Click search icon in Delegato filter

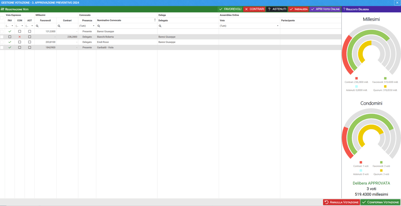(160, 26)
